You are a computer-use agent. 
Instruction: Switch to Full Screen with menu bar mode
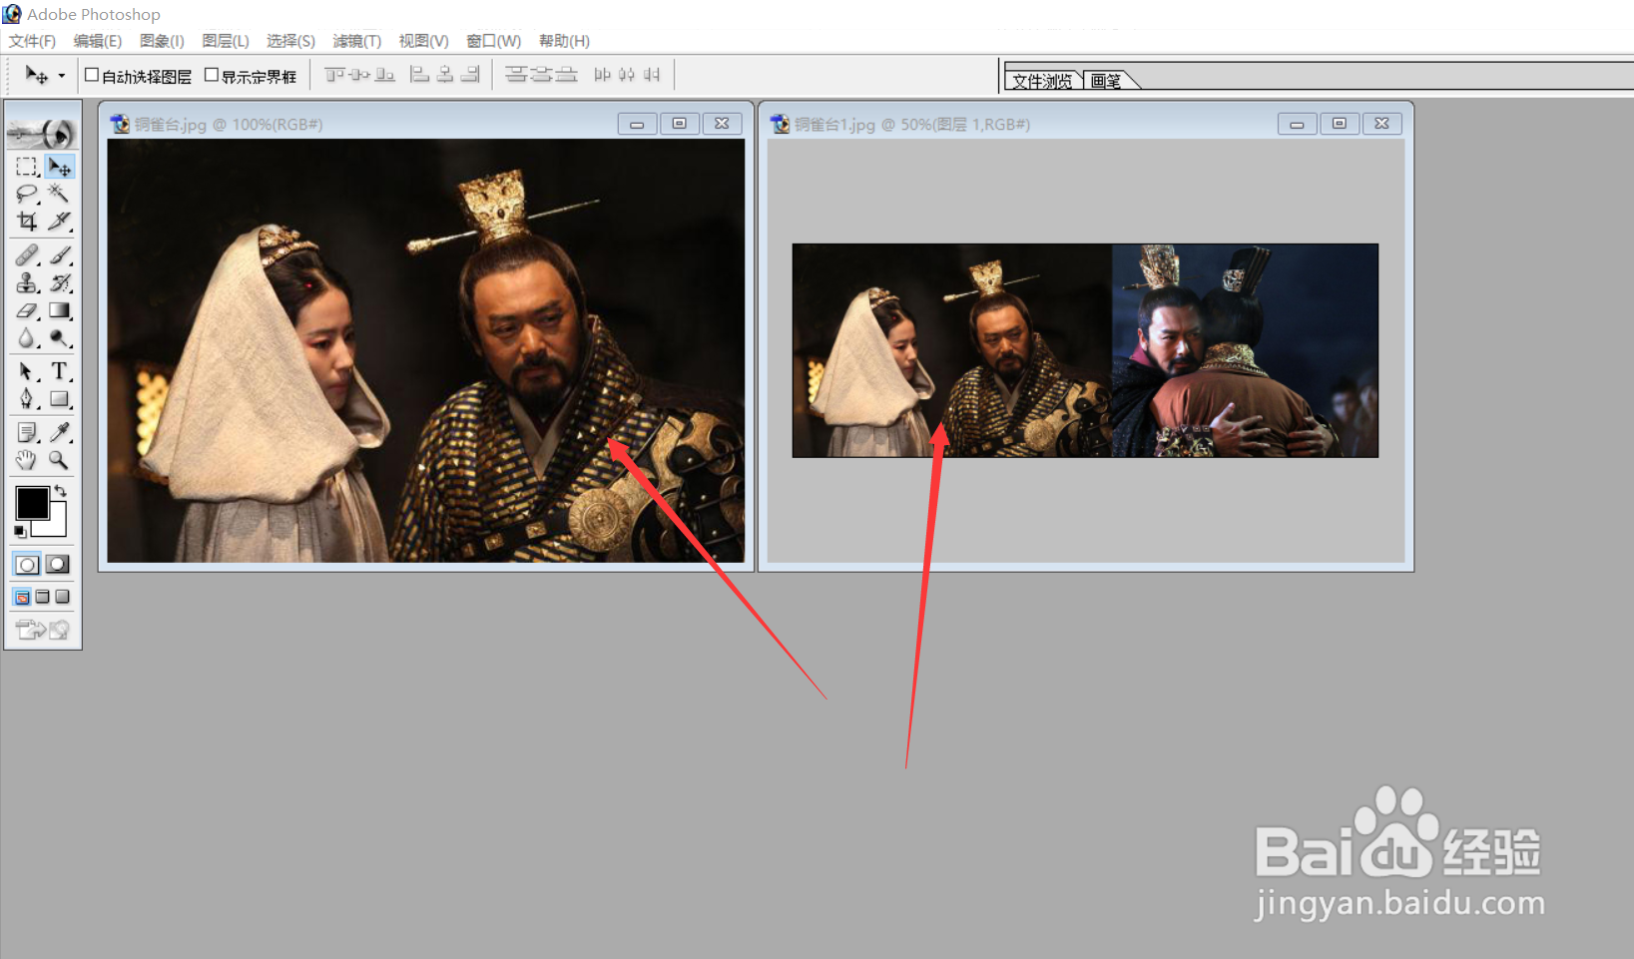(42, 597)
